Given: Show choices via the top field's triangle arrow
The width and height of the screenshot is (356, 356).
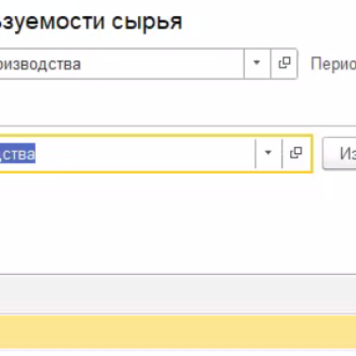Looking at the screenshot, I should (x=257, y=63).
